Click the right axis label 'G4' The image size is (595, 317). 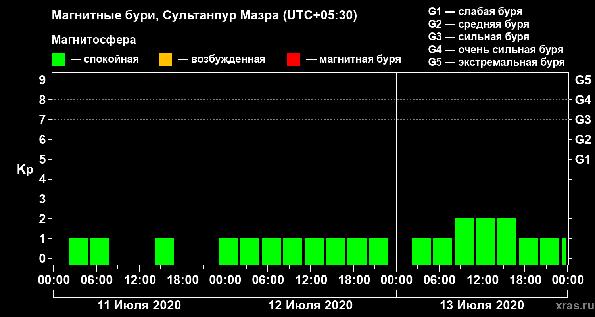point(583,100)
